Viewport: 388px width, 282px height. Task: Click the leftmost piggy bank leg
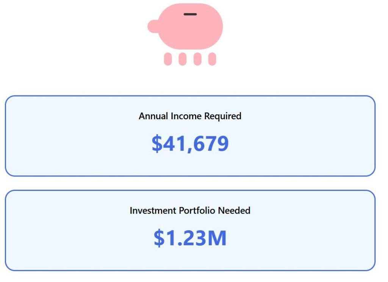click(168, 59)
